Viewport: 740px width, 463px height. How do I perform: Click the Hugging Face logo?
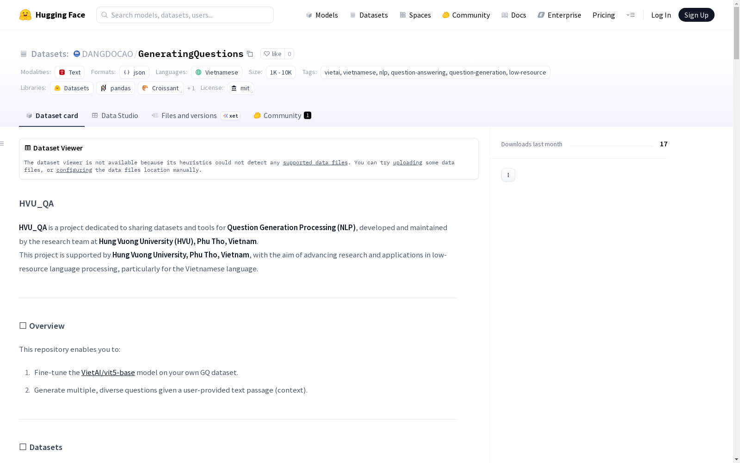[52, 15]
